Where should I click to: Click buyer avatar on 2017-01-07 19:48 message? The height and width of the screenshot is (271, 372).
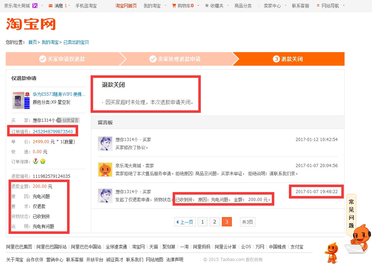105,196
